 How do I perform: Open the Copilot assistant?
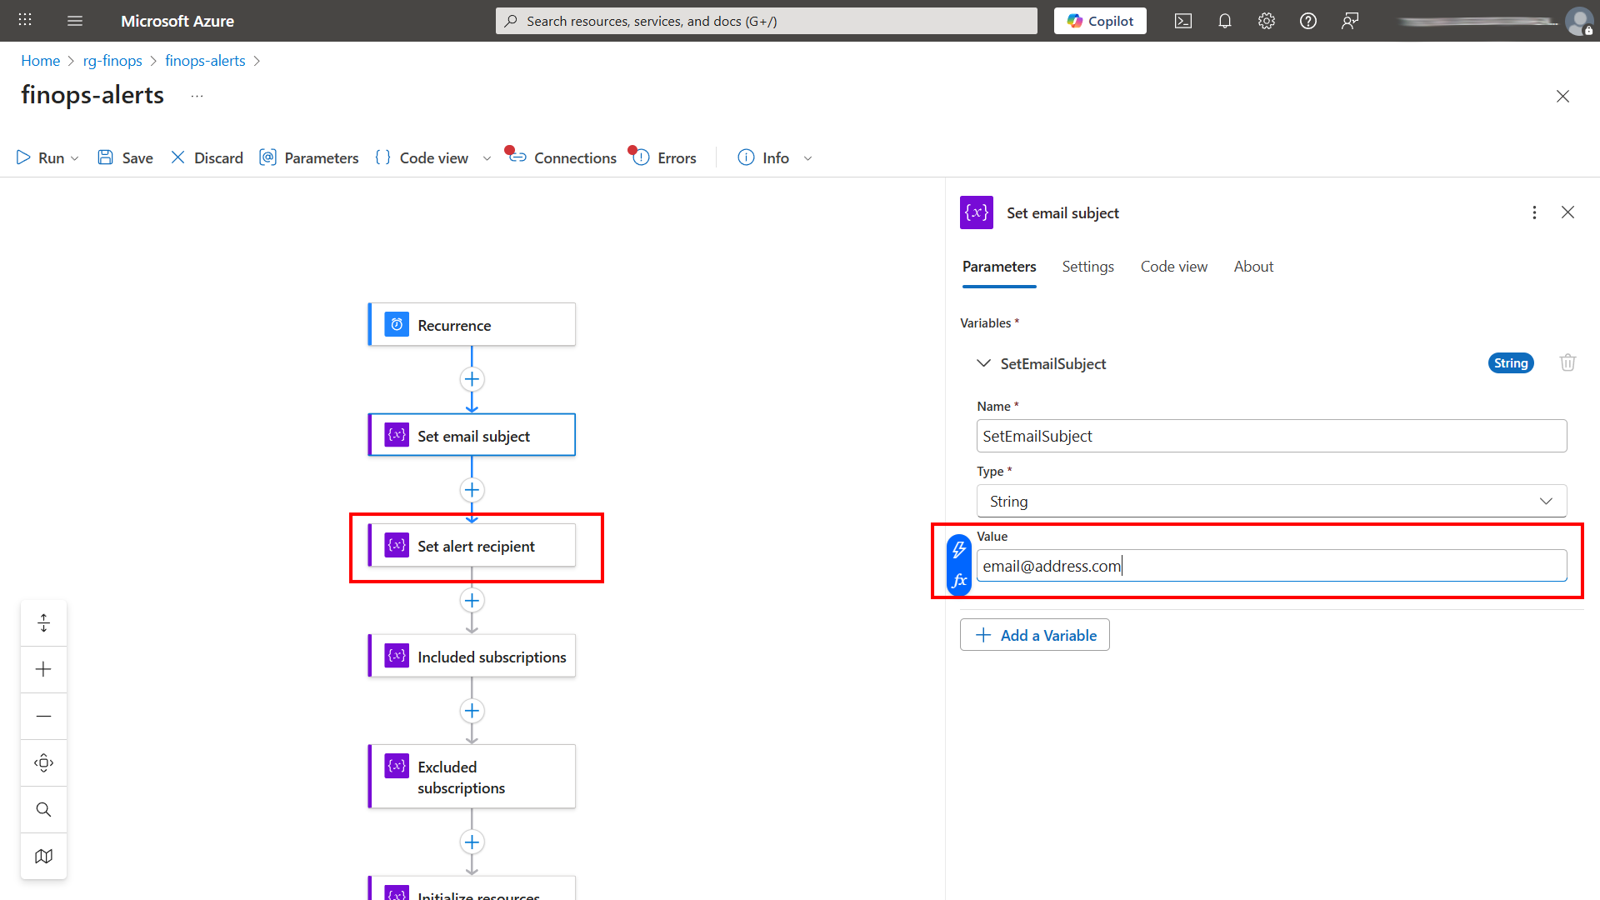tap(1099, 21)
